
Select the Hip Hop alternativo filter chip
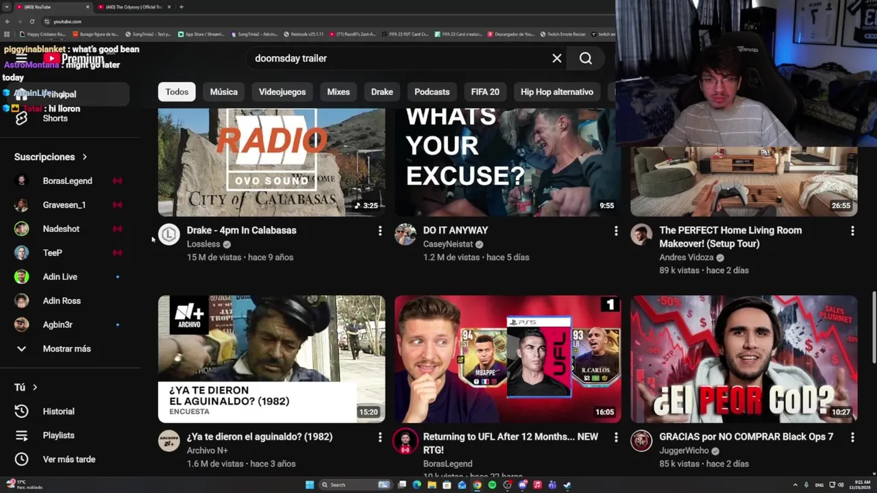point(557,92)
